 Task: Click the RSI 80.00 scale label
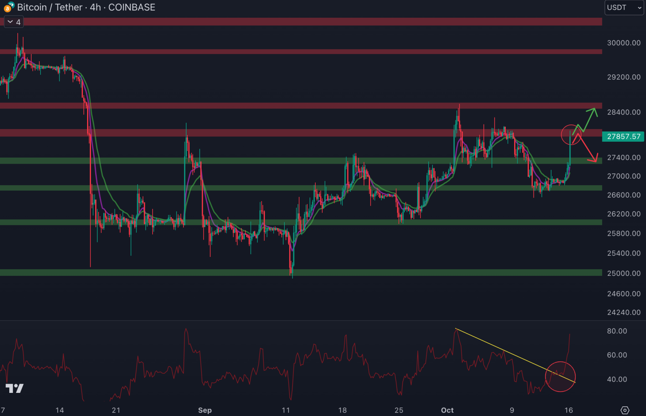(x=617, y=331)
